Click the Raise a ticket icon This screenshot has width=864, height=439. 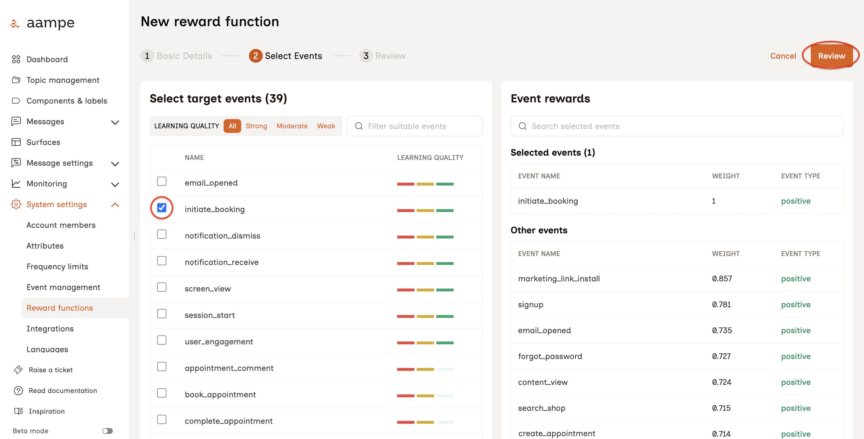coord(18,370)
